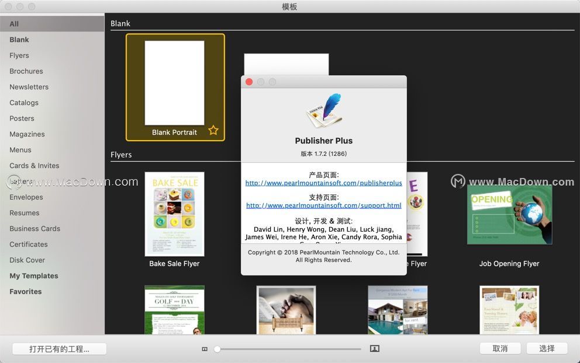Image resolution: width=580 pixels, height=363 pixels.
Task: Click the Bake Sale Flyer caption
Action: 175,264
